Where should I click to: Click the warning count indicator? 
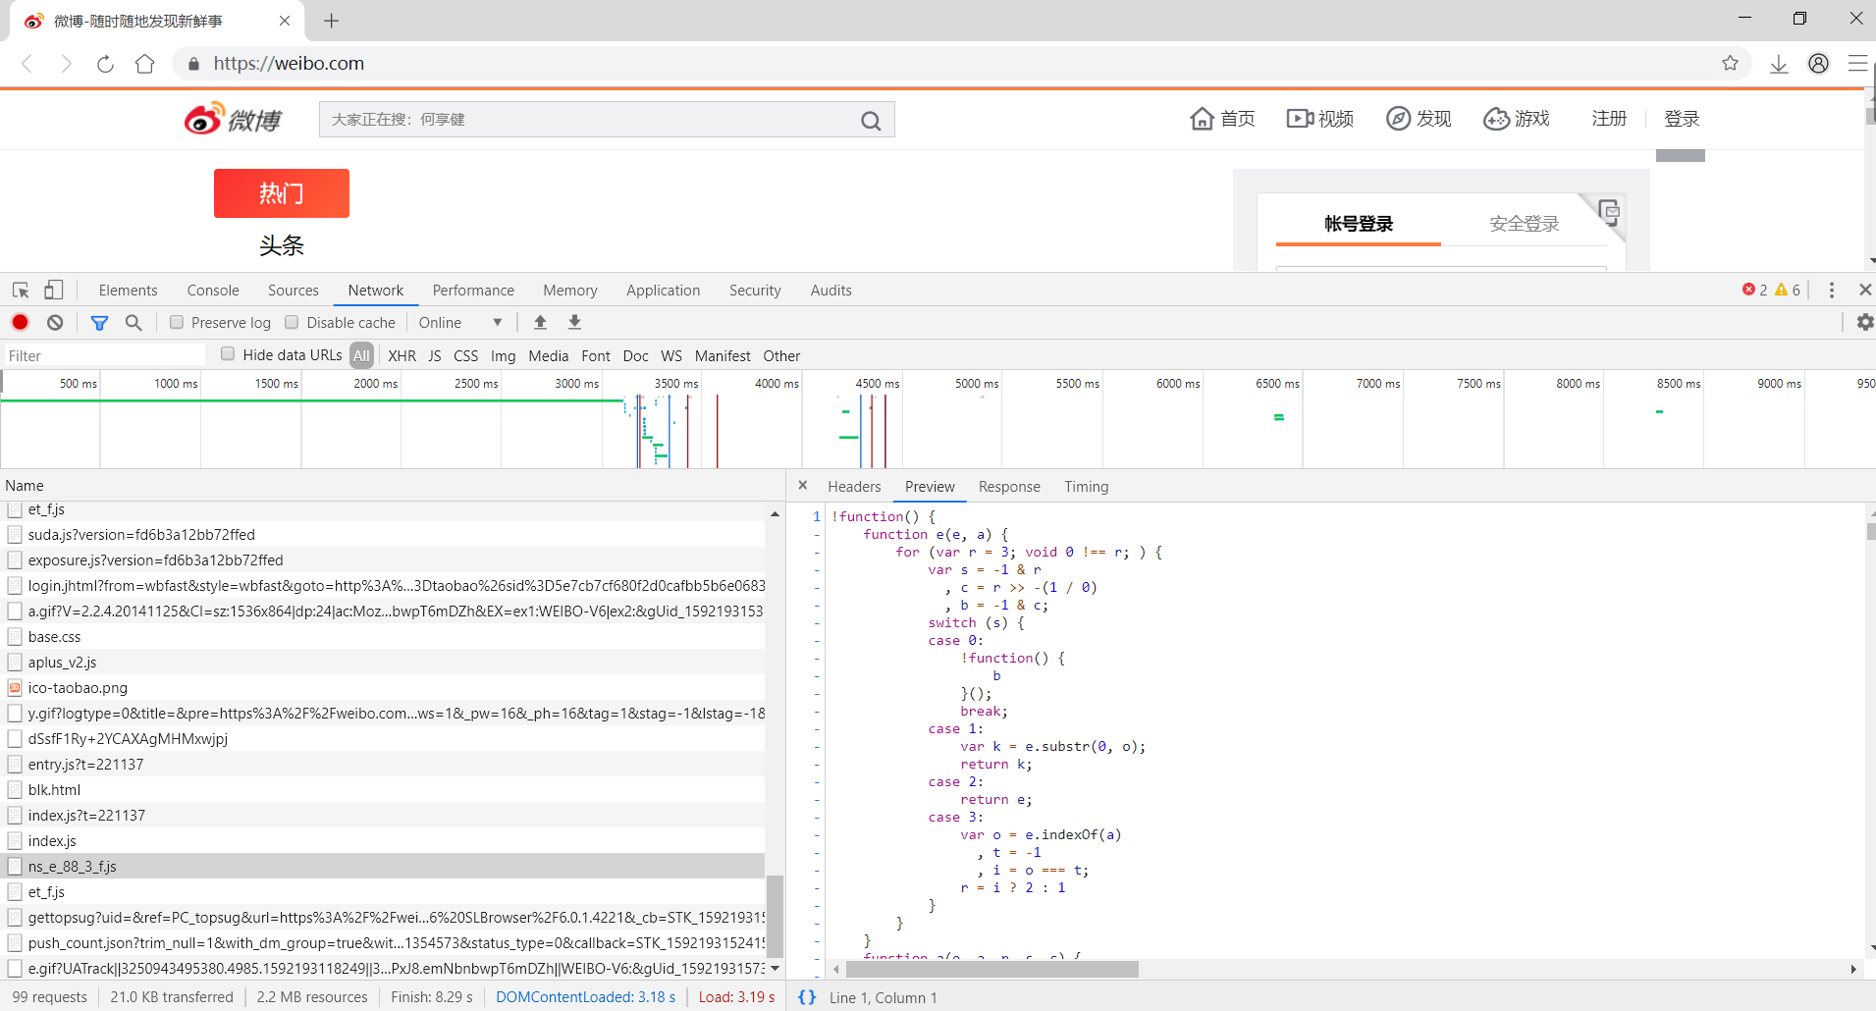[1788, 290]
